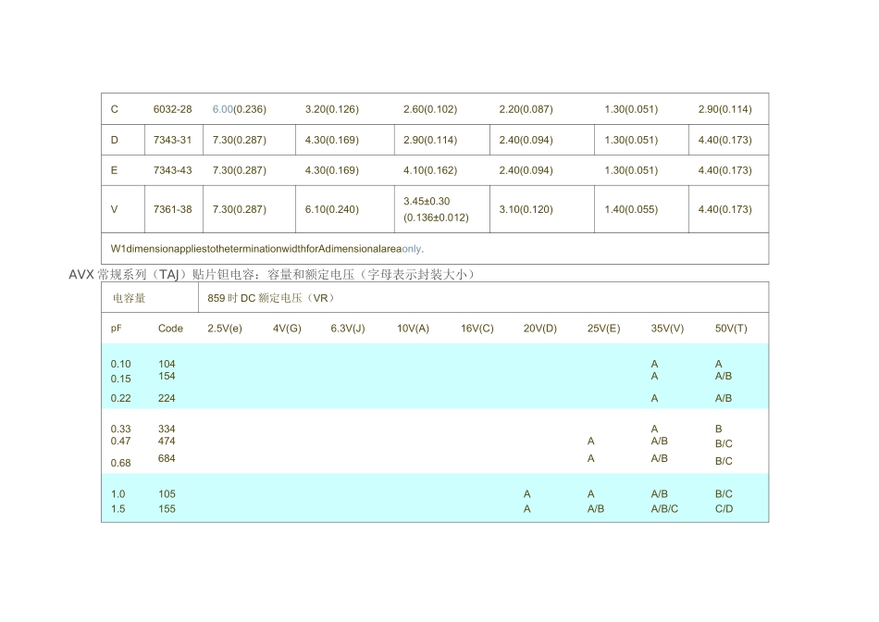Click case code letter E in first table
The image size is (879, 622).
pos(115,170)
